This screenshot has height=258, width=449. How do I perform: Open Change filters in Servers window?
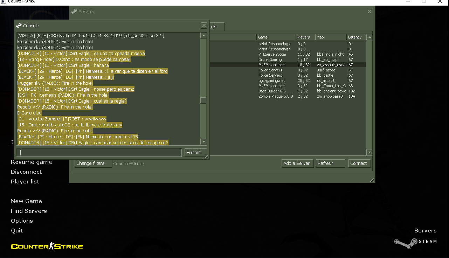pyautogui.click(x=93, y=163)
